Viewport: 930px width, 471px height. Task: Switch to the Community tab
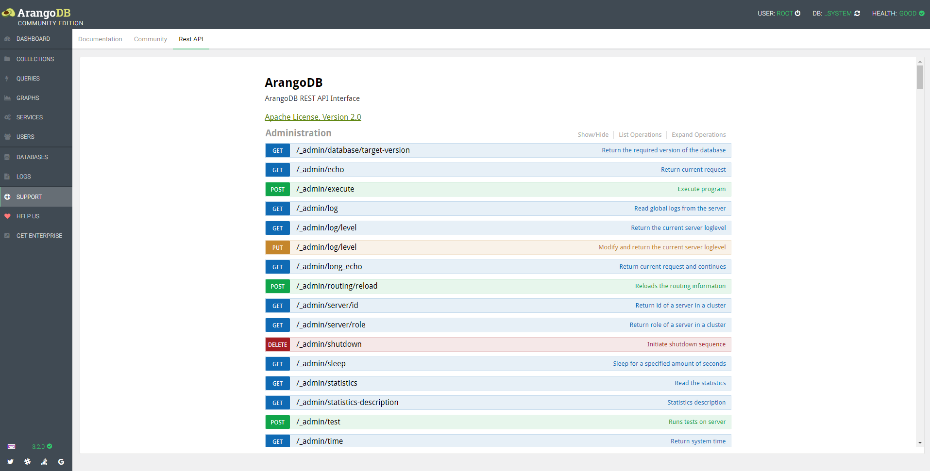click(150, 39)
